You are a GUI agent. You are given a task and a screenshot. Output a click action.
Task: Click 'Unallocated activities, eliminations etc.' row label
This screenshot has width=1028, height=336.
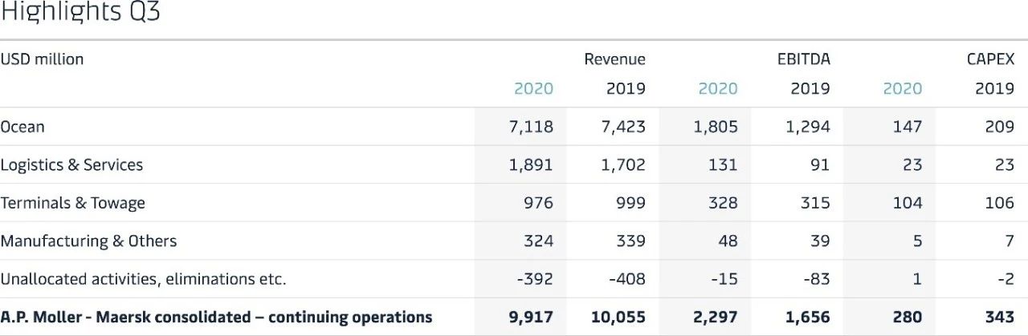coord(143,279)
